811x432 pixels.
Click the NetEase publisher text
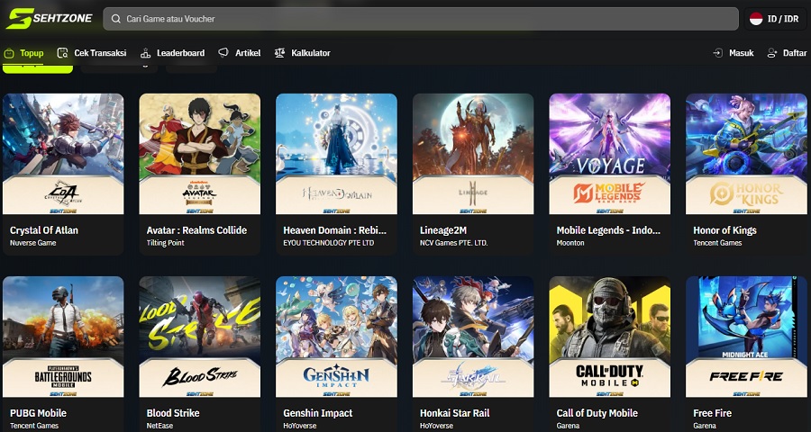point(159,426)
